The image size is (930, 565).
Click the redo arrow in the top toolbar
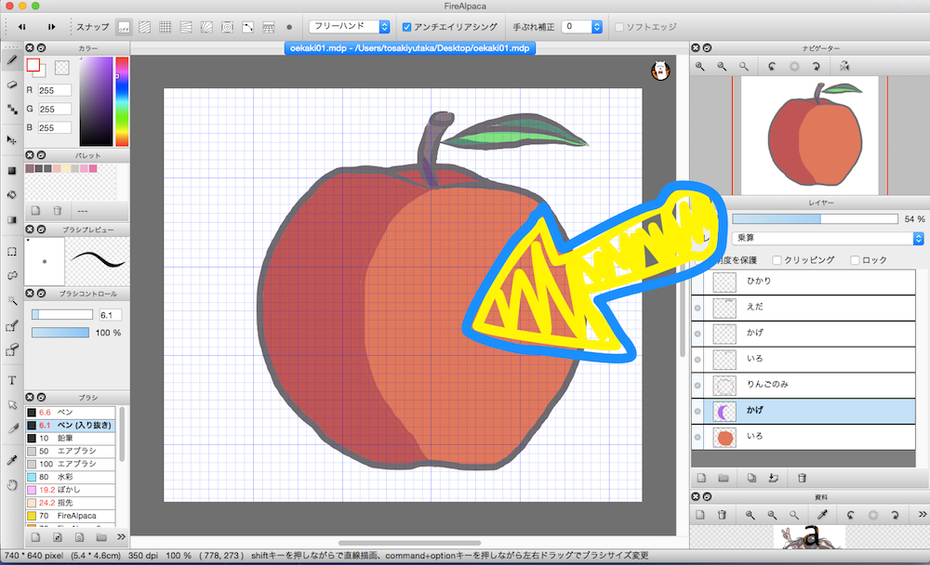point(51,27)
